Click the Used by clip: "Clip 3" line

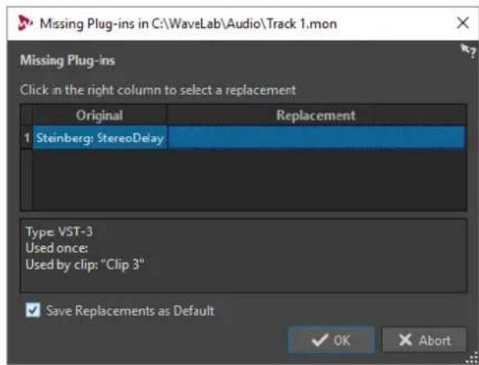[84, 264]
